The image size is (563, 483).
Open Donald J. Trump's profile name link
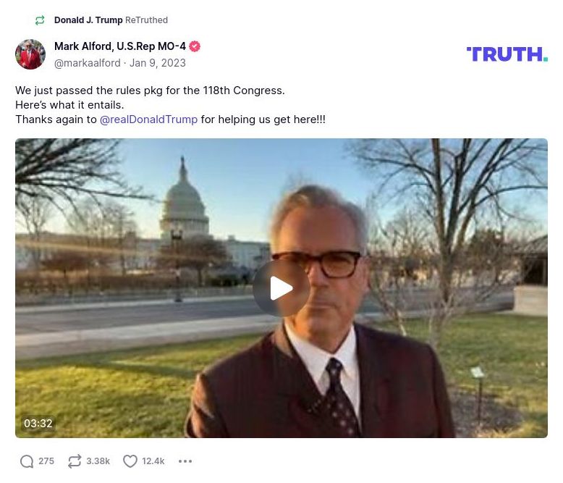(88, 20)
